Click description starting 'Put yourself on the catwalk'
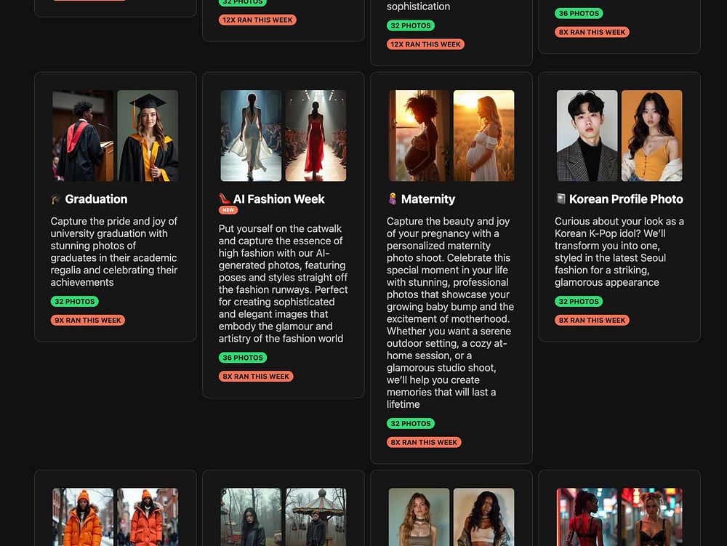727x546 pixels. coord(284,284)
